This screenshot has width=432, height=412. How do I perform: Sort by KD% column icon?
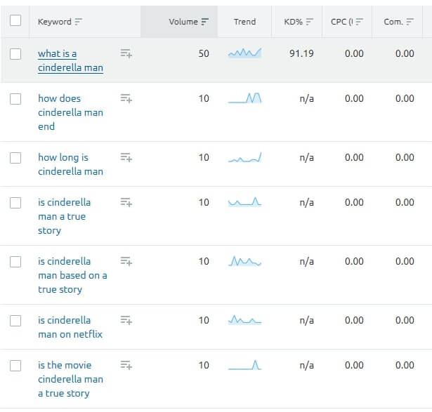pos(310,22)
